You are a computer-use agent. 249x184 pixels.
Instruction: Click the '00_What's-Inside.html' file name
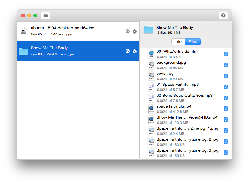click(x=177, y=52)
